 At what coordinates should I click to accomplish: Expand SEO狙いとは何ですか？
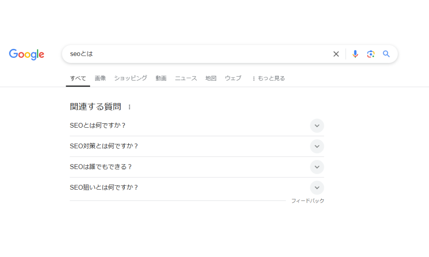click(x=317, y=188)
